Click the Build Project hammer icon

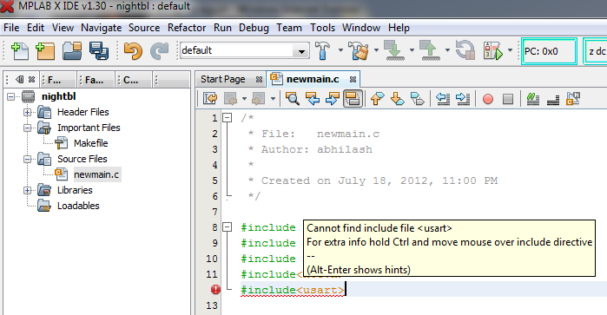tap(322, 50)
